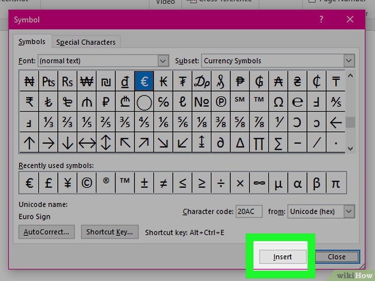Click the symbol grid scroll up arrow
The height and width of the screenshot is (281, 375).
coord(350,76)
